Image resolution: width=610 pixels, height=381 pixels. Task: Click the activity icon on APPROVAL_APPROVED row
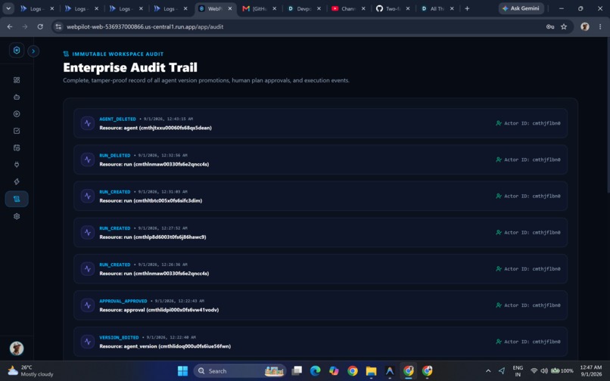click(x=88, y=305)
